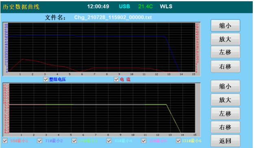Toggle the 电流 current curve checkbox
The width and height of the screenshot is (267, 148).
pyautogui.click(x=116, y=79)
